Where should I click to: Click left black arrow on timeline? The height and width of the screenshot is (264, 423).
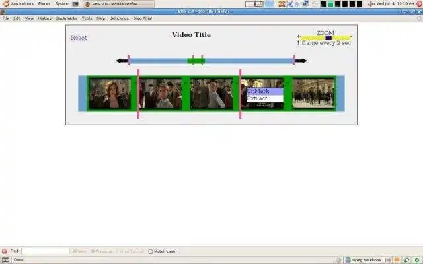[122, 61]
